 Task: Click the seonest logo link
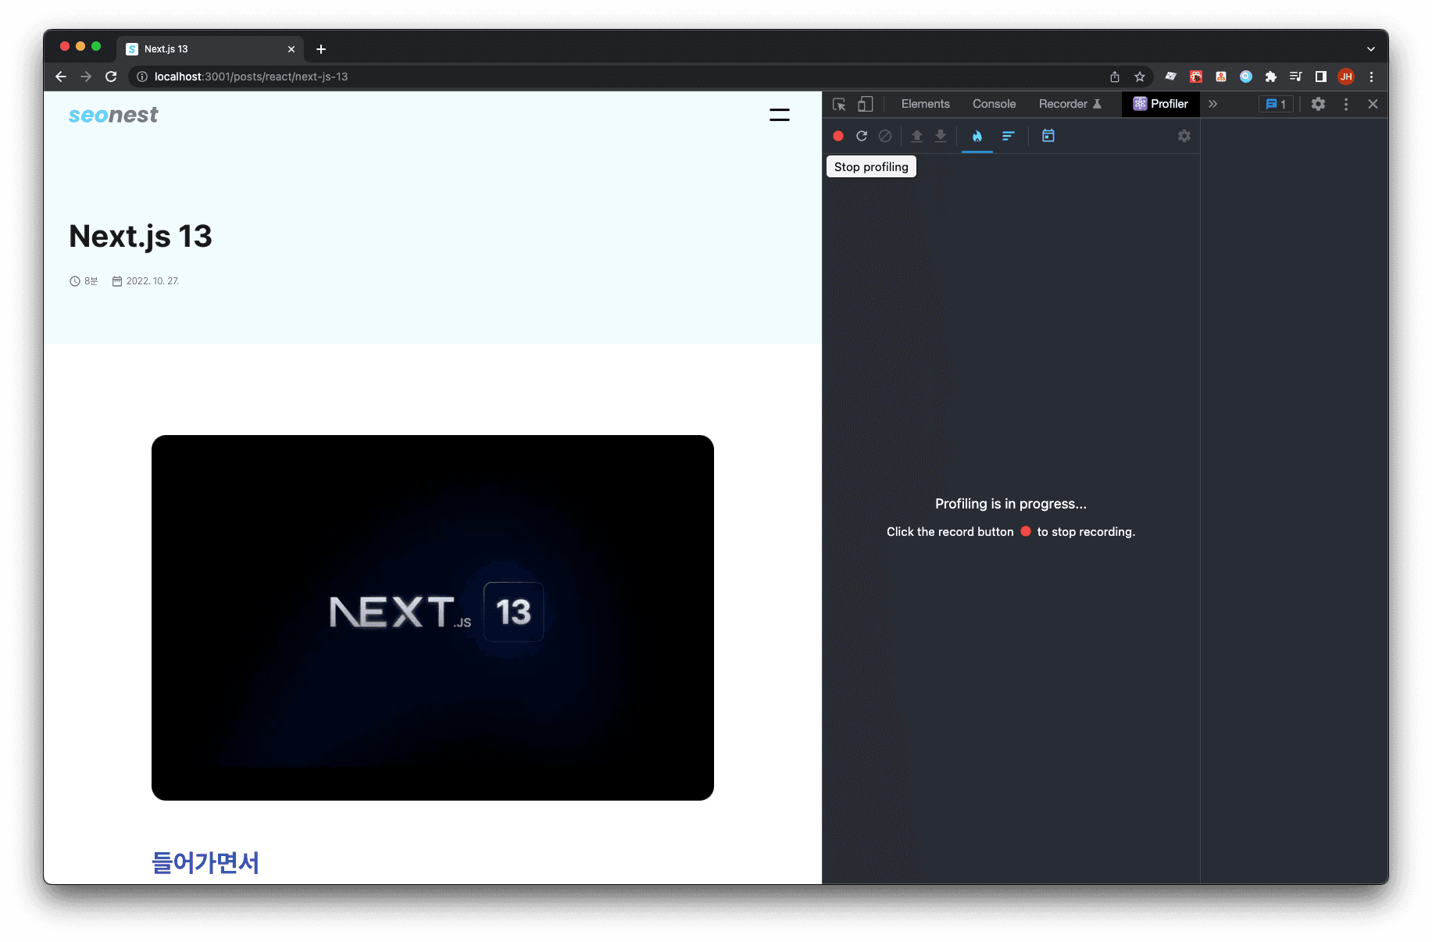(x=112, y=115)
